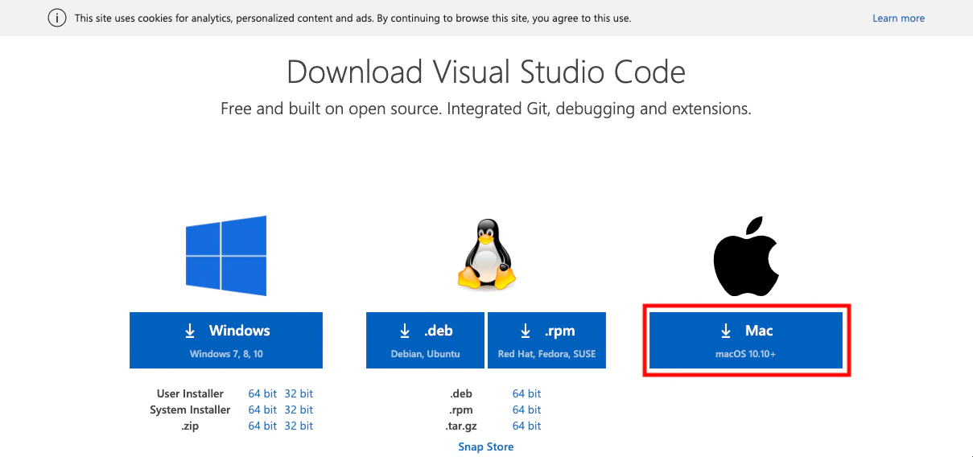Click the System Installer label

190,410
